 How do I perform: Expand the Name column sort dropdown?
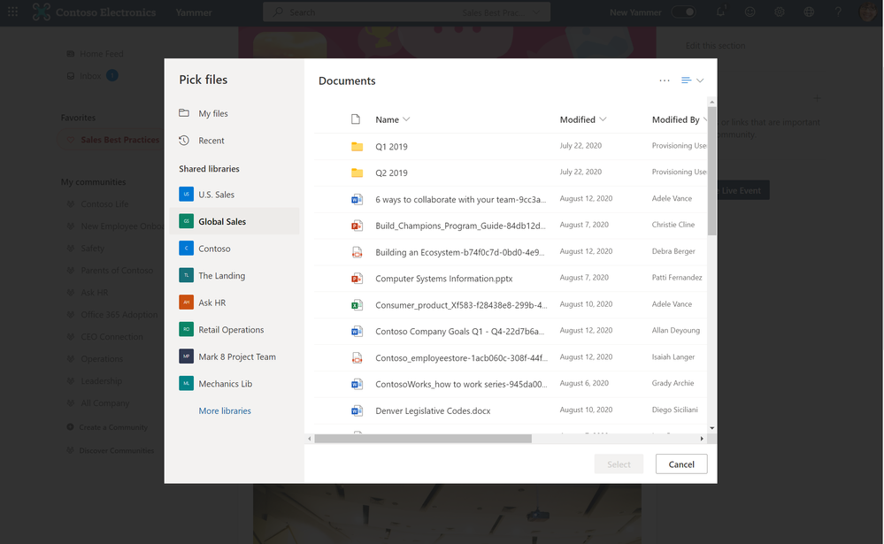pyautogui.click(x=406, y=119)
